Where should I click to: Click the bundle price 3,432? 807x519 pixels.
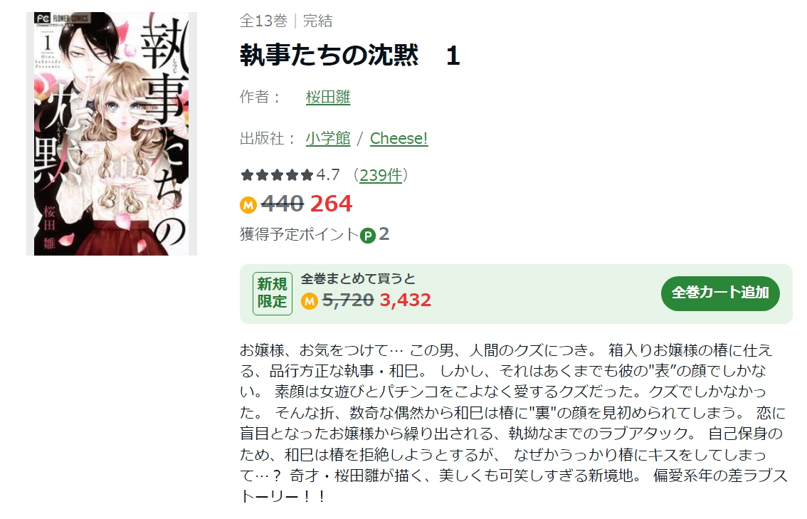click(406, 300)
